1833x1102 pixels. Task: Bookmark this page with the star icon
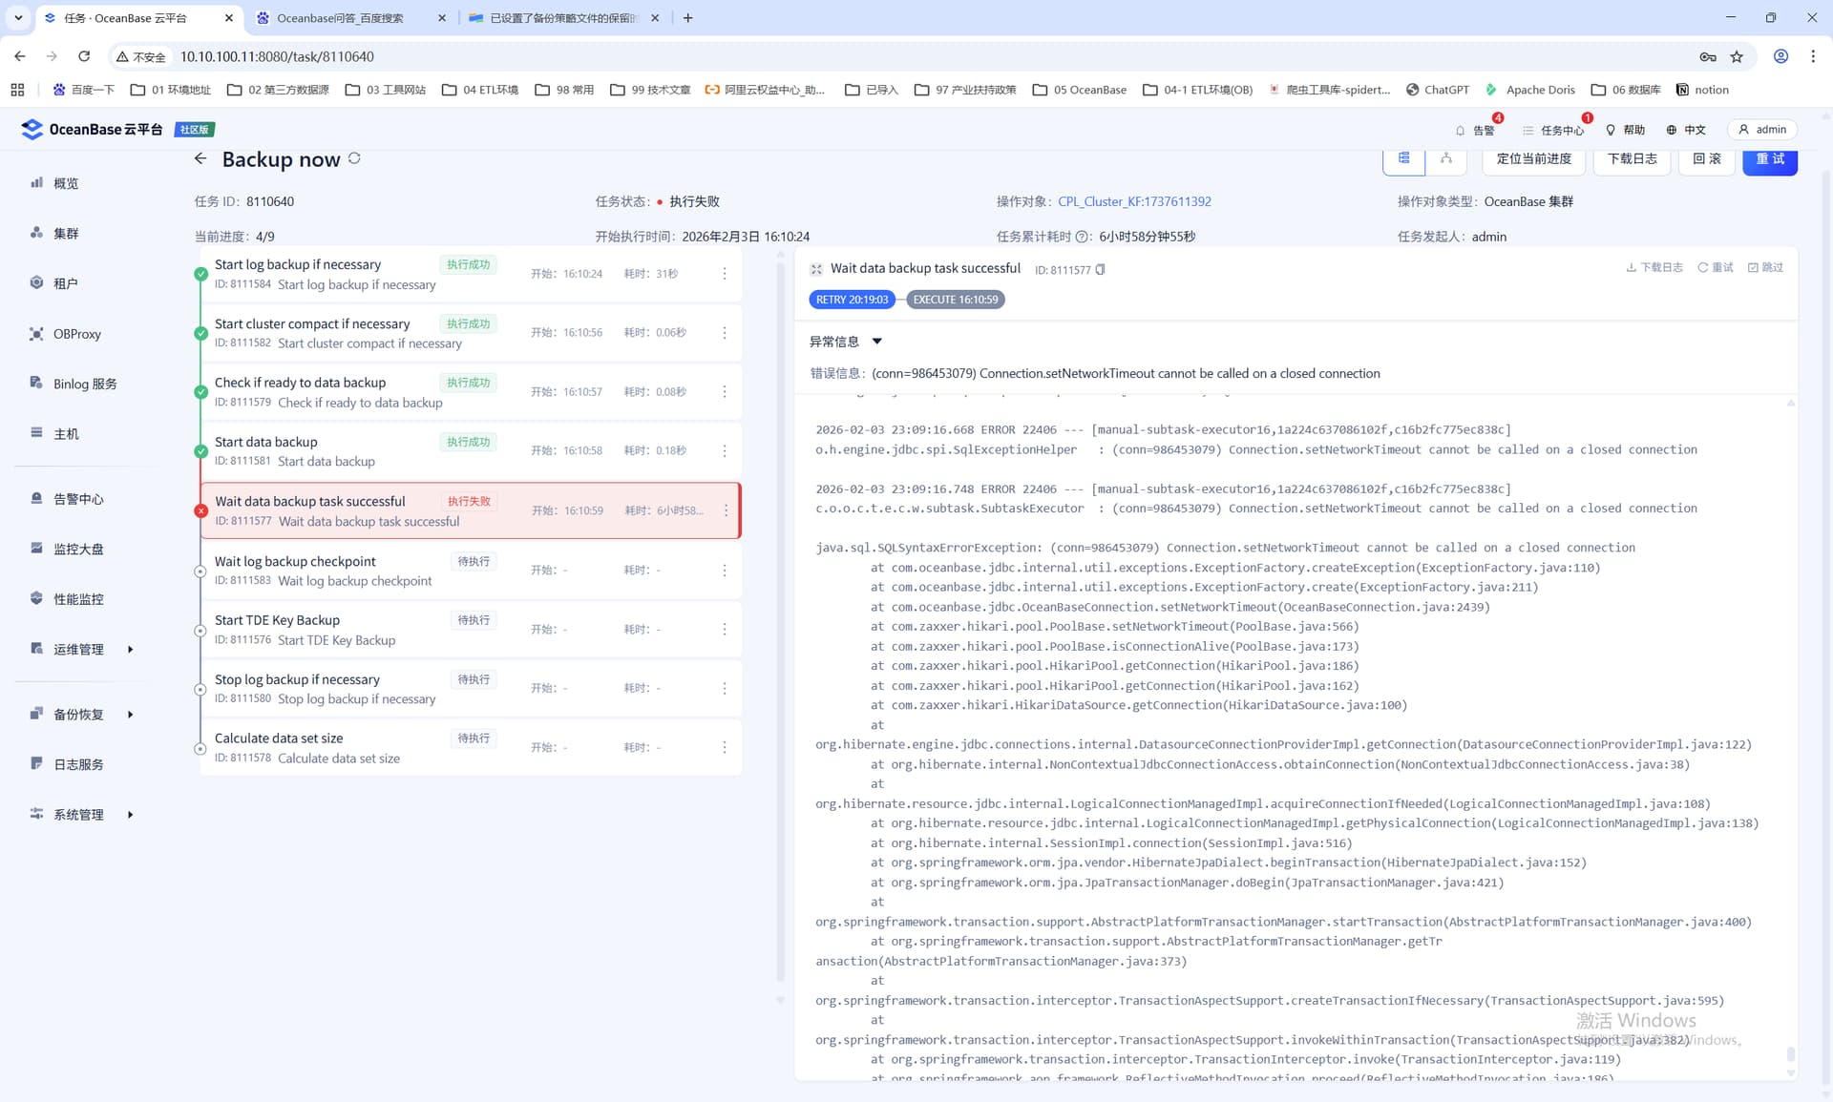pyautogui.click(x=1737, y=57)
